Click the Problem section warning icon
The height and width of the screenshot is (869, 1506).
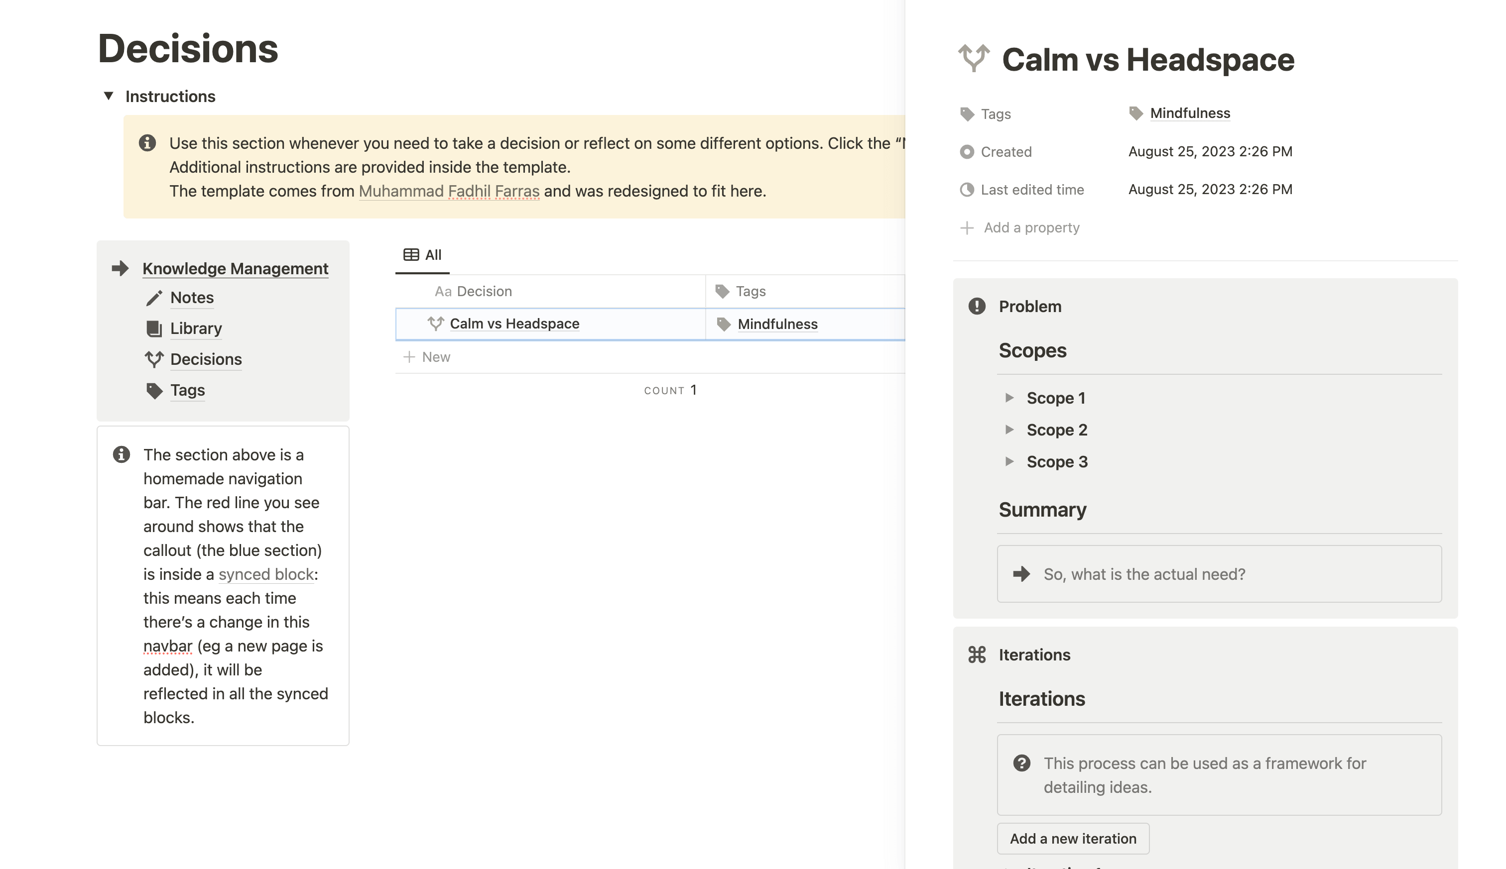[x=976, y=305]
